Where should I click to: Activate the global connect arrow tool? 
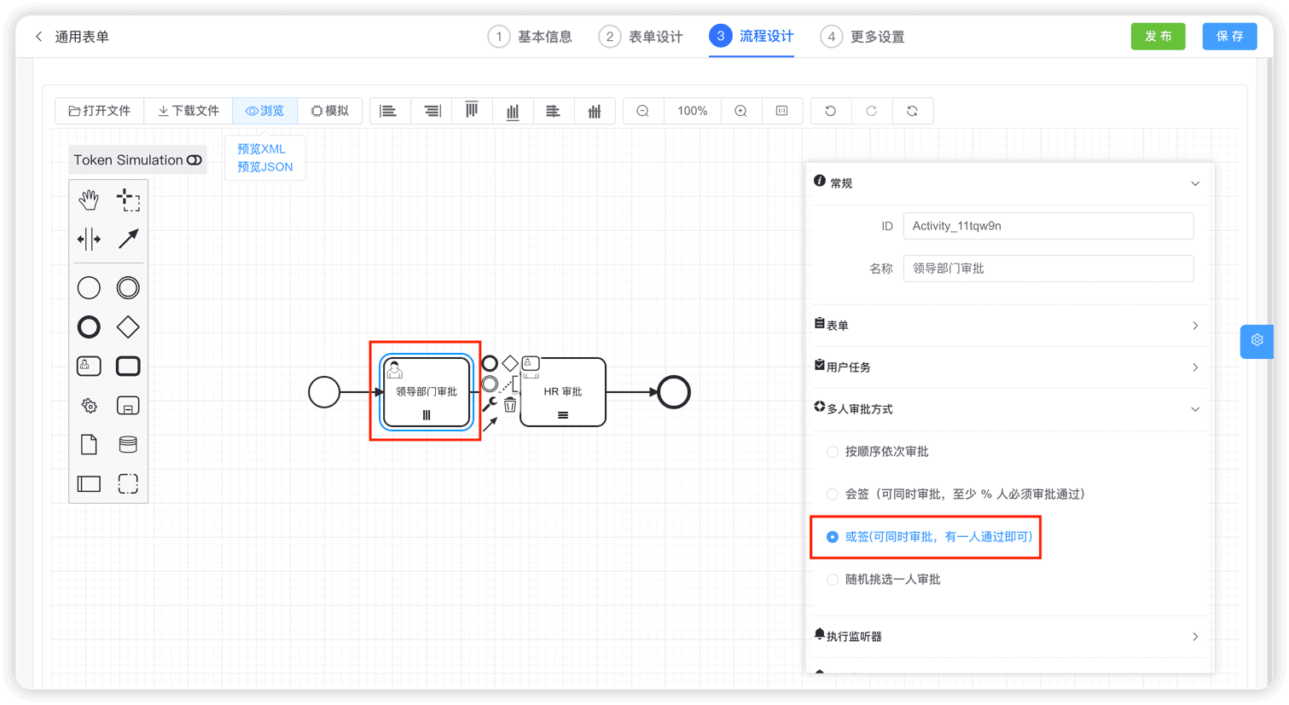(128, 239)
